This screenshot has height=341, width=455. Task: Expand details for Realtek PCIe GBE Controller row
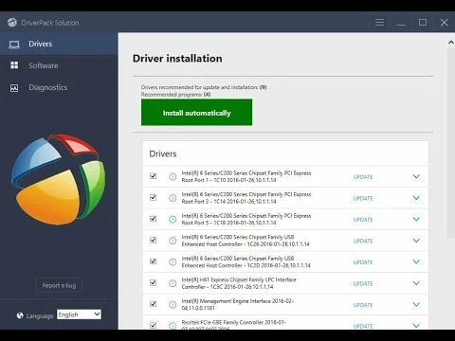(x=416, y=326)
